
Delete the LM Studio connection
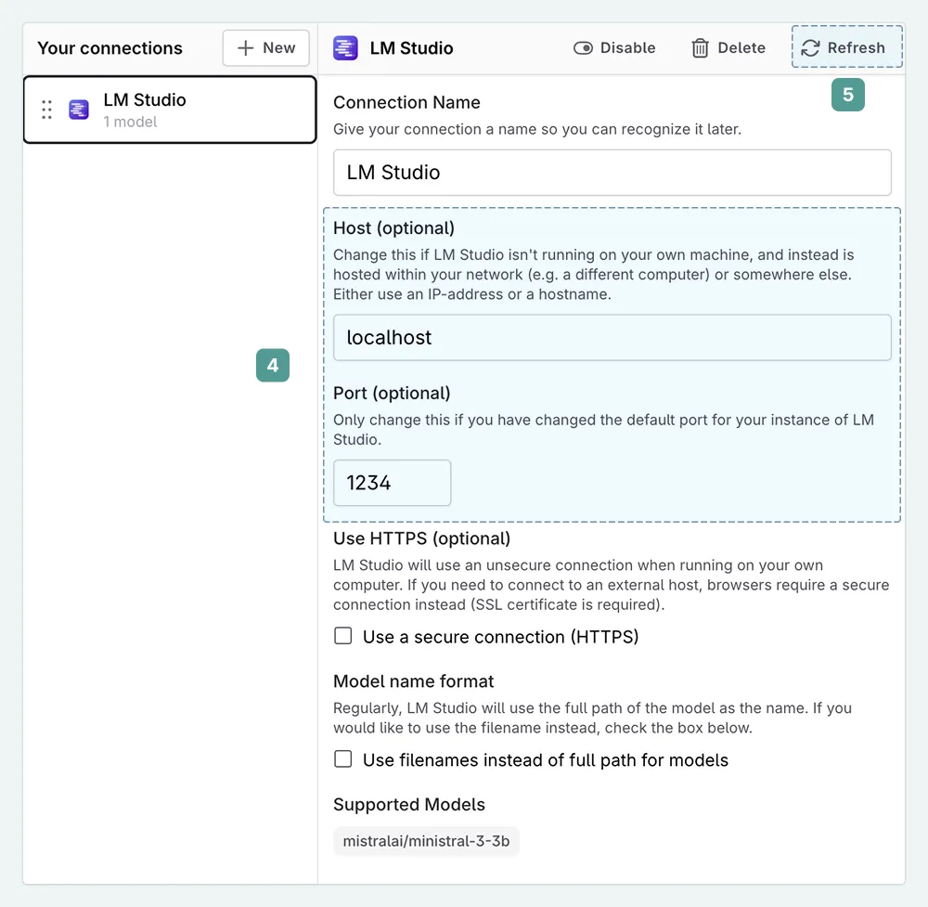click(728, 48)
